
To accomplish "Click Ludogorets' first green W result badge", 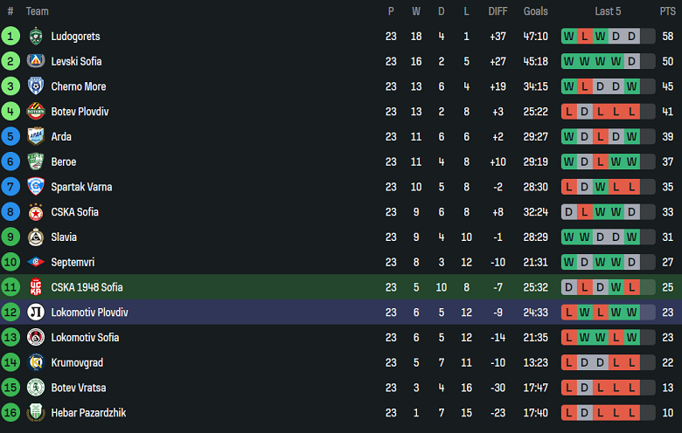I will point(568,37).
